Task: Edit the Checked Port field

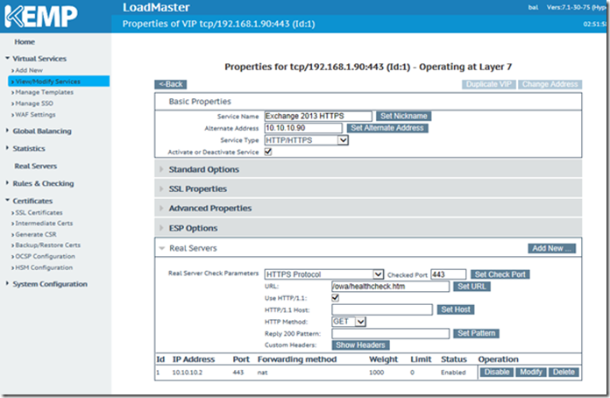Action: [x=448, y=274]
